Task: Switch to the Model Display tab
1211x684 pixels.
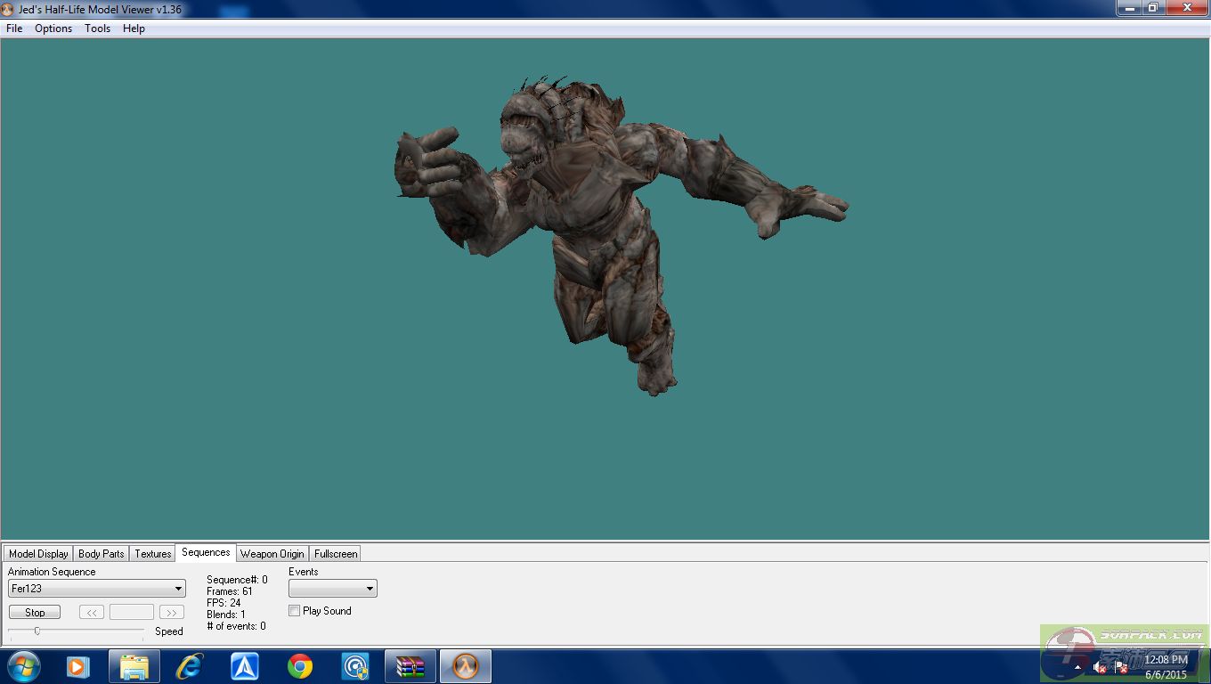Action: [38, 553]
